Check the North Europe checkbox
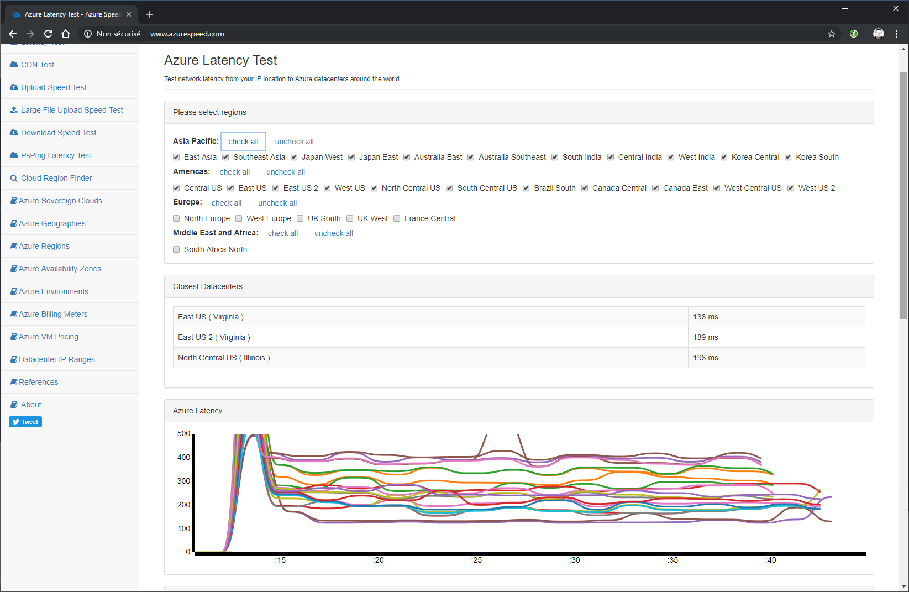Image resolution: width=909 pixels, height=592 pixels. (x=176, y=218)
